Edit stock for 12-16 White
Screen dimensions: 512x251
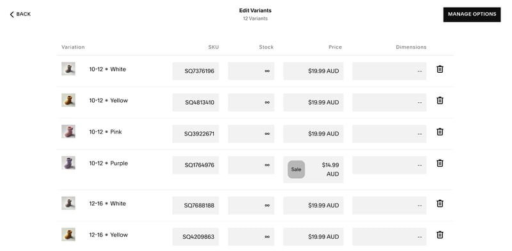tap(251, 206)
